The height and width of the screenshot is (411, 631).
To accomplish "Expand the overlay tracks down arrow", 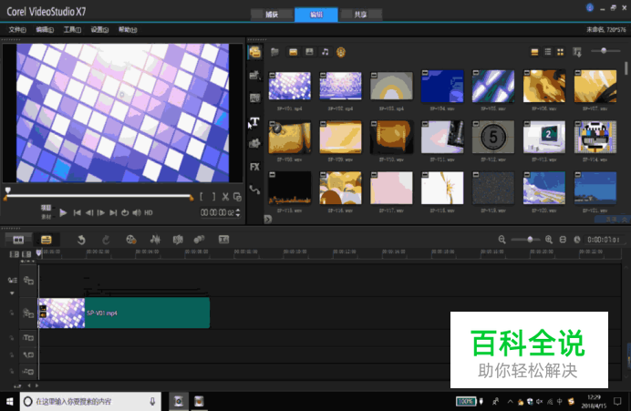I will pos(12,293).
